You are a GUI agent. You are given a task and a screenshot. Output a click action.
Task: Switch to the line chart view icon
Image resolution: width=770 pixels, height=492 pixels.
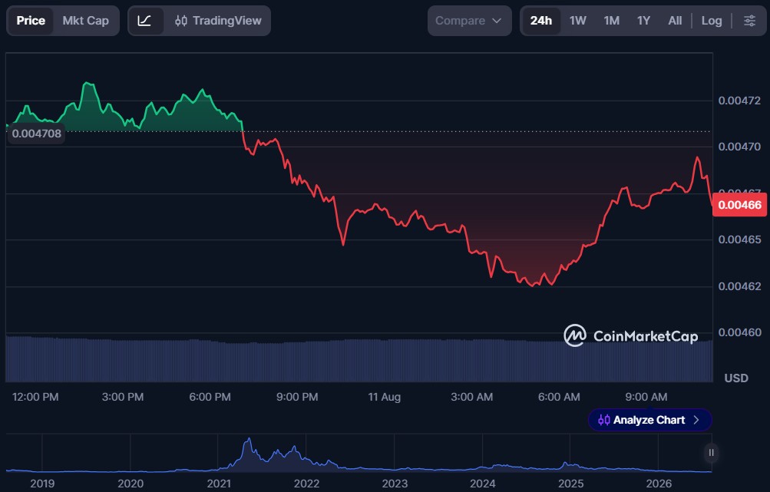pyautogui.click(x=144, y=21)
